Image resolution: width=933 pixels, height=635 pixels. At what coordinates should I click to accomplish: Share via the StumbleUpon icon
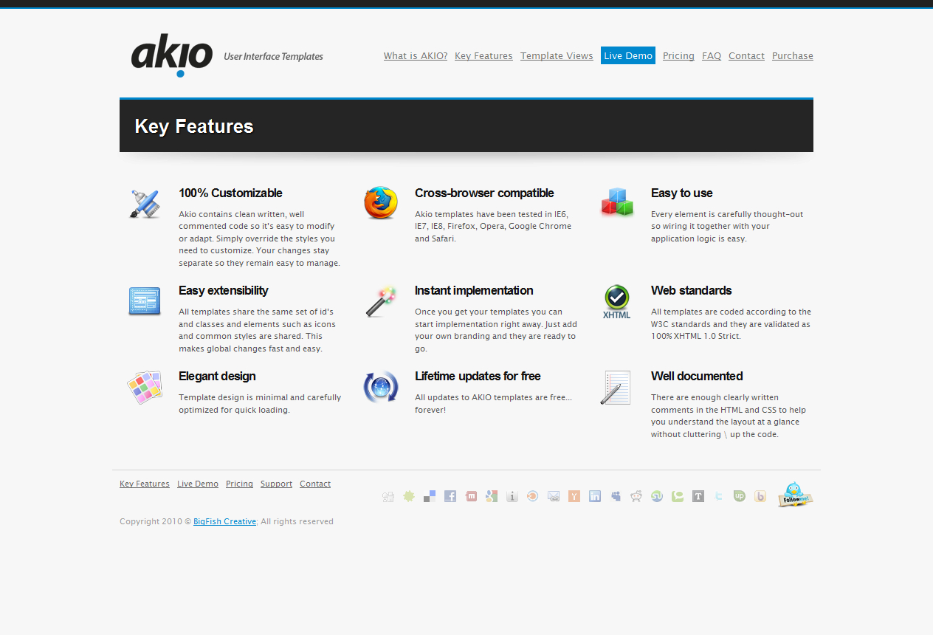click(x=657, y=496)
